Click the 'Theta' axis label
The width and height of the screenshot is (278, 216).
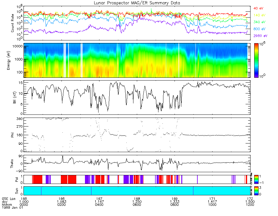pyautogui.click(x=12, y=164)
